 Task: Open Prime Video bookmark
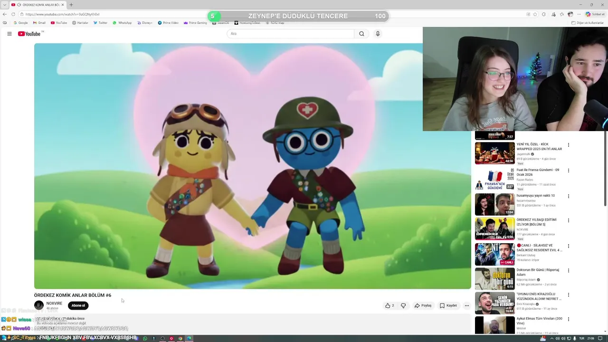pyautogui.click(x=168, y=23)
